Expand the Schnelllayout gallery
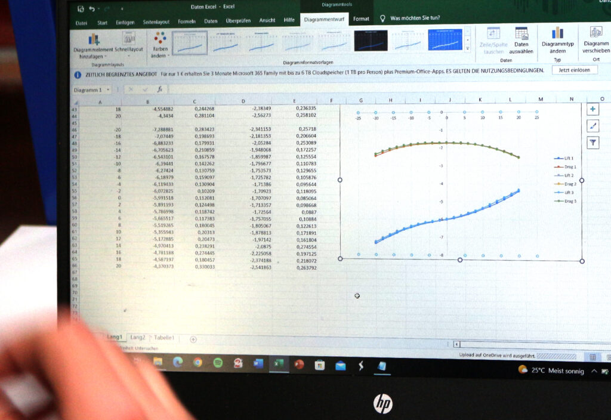 pos(129,45)
